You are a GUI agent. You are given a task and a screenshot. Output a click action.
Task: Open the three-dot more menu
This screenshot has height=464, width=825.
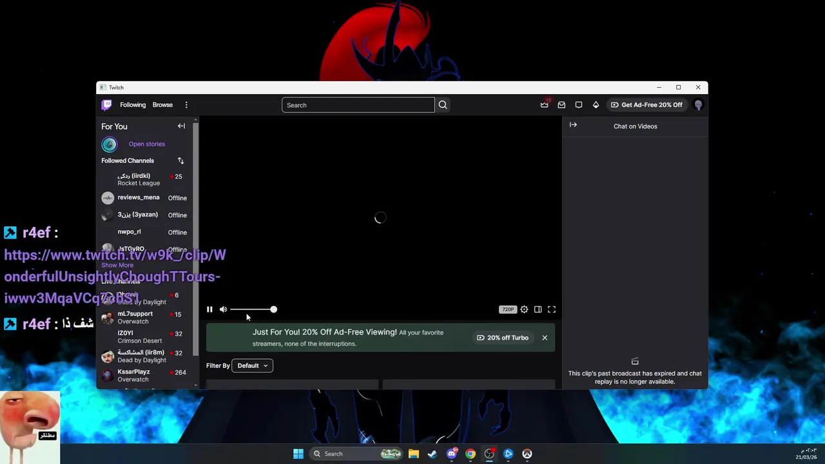click(186, 105)
